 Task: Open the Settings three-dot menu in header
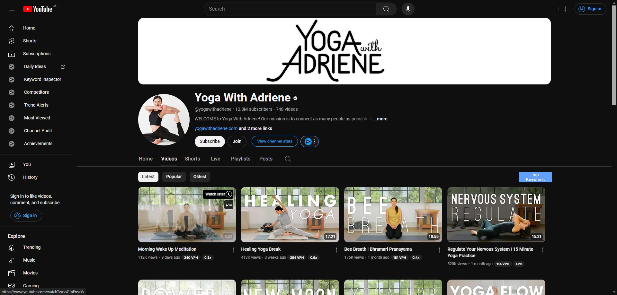tap(565, 9)
